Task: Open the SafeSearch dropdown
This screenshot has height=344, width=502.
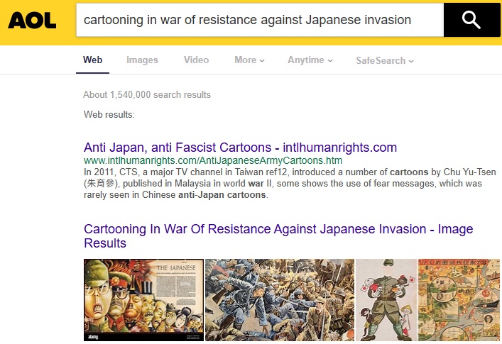Action: point(385,60)
